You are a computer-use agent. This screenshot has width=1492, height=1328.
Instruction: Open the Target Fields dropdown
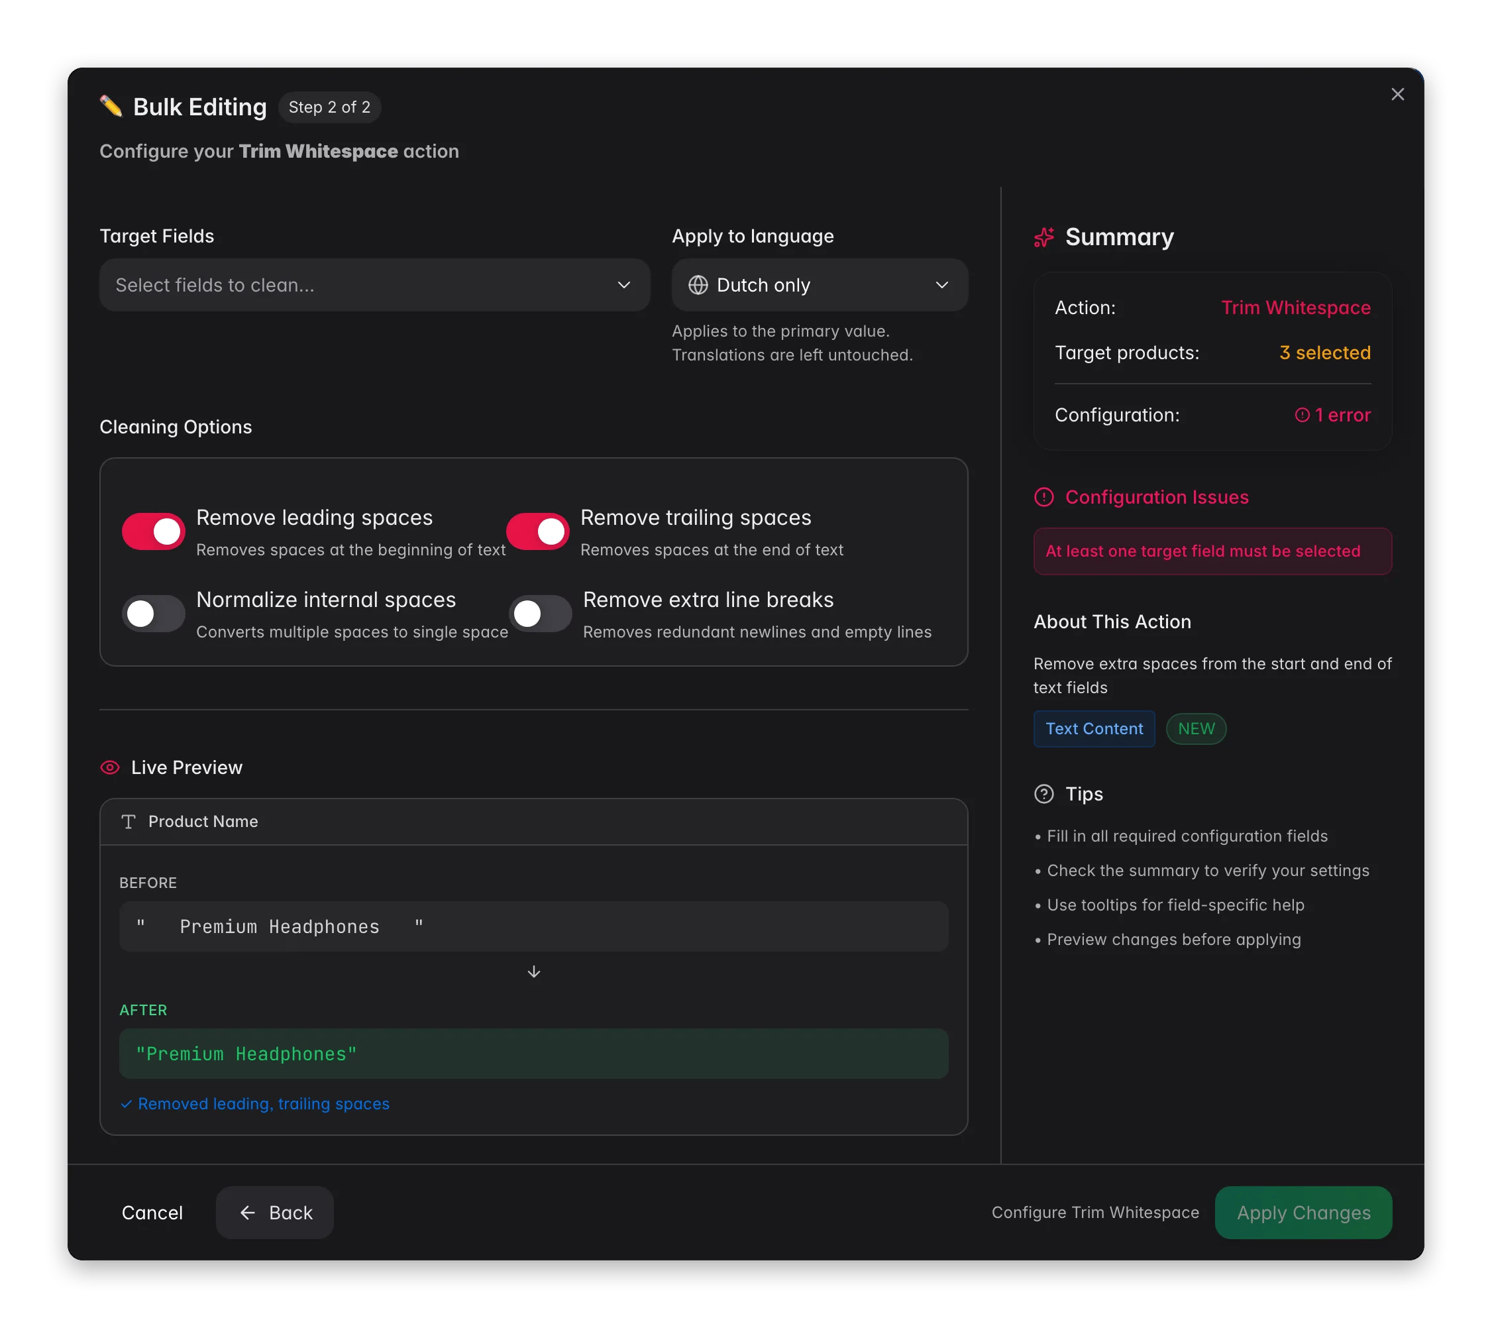point(374,285)
